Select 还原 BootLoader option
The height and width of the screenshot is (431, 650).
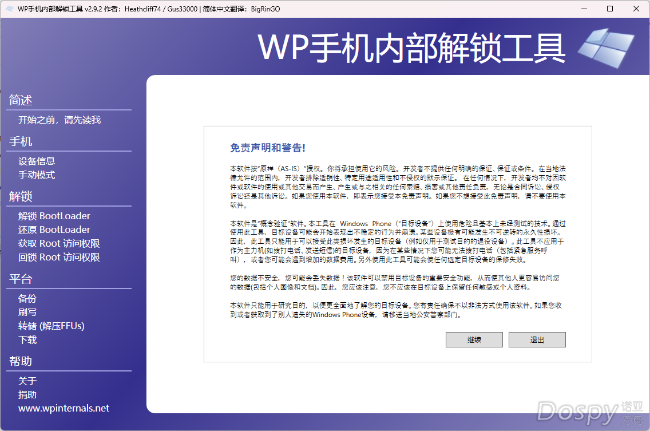pos(54,229)
